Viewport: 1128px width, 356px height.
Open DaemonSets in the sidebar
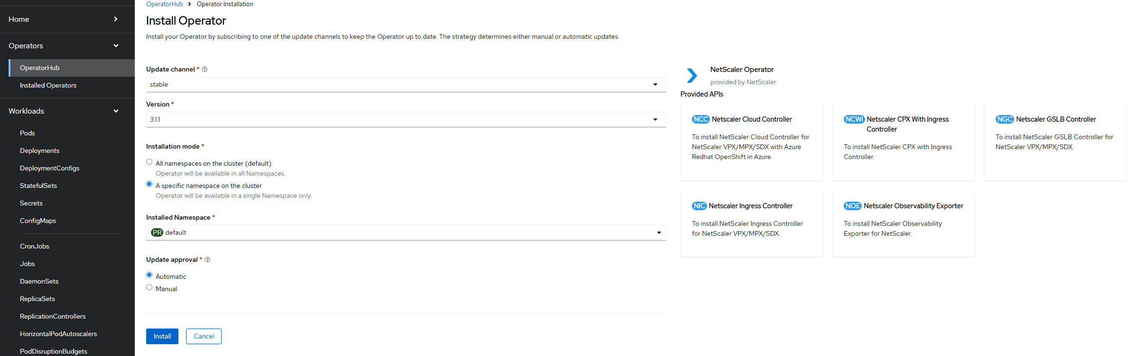pos(72,281)
